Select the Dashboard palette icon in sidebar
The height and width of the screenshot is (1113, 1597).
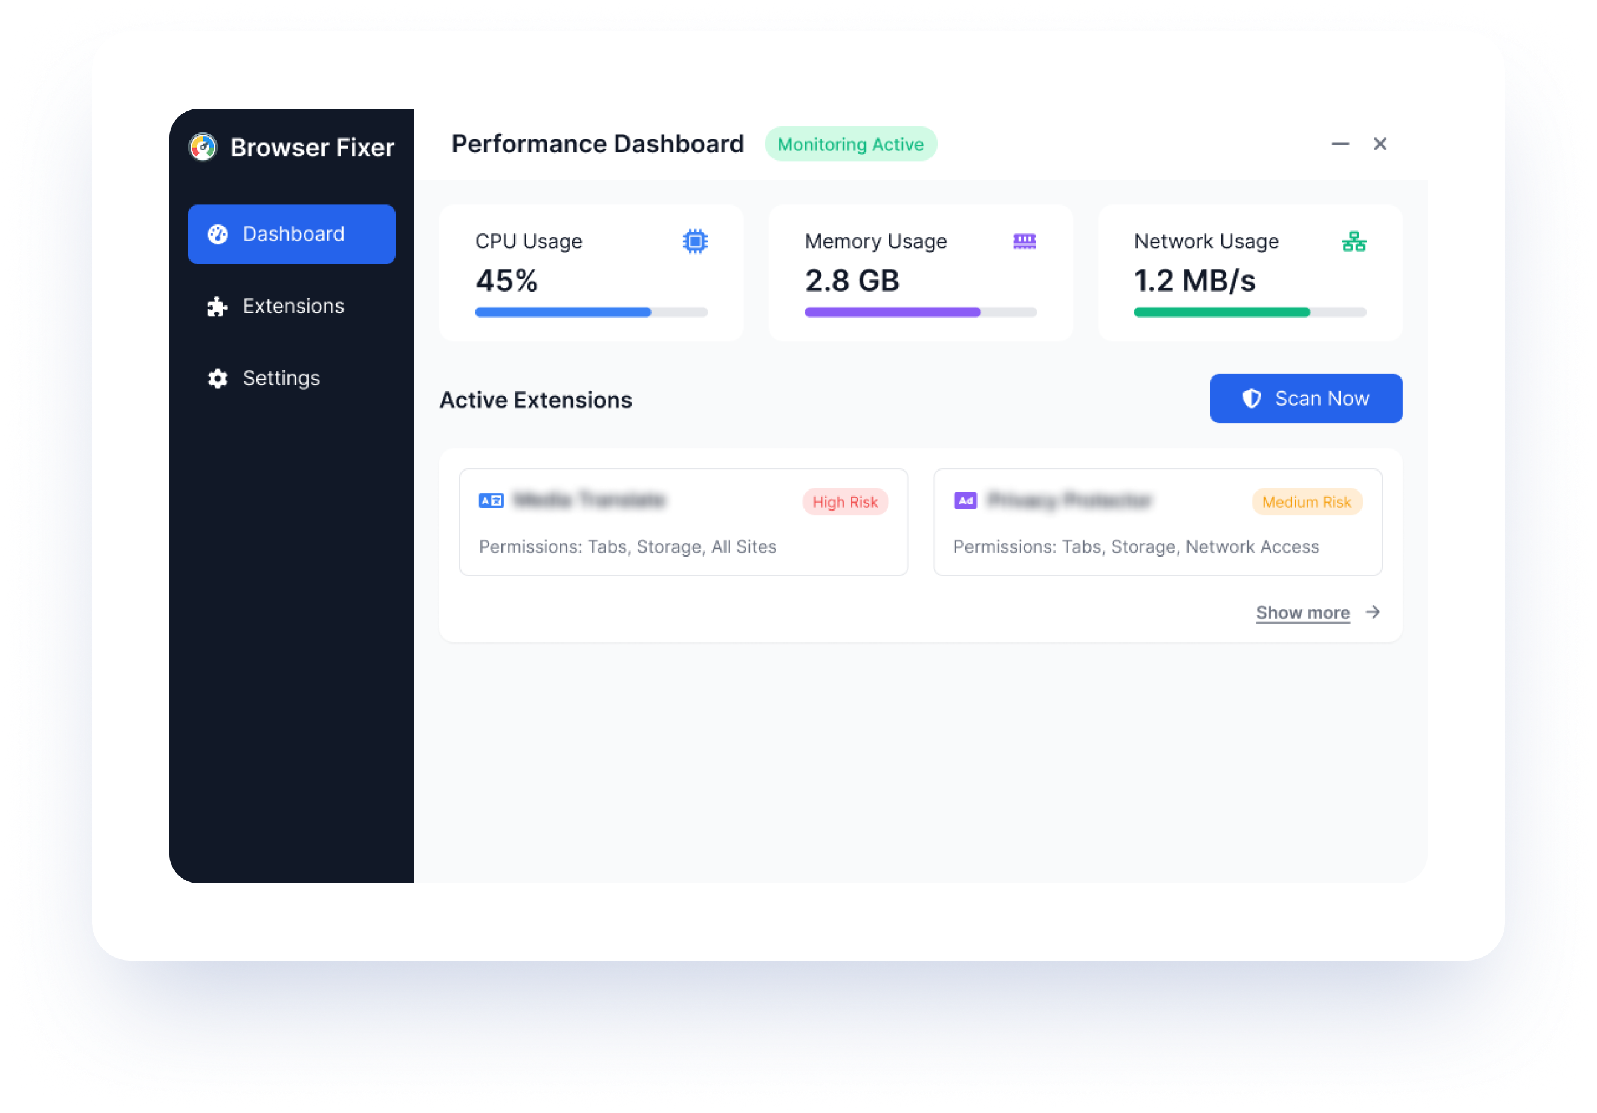pos(218,235)
